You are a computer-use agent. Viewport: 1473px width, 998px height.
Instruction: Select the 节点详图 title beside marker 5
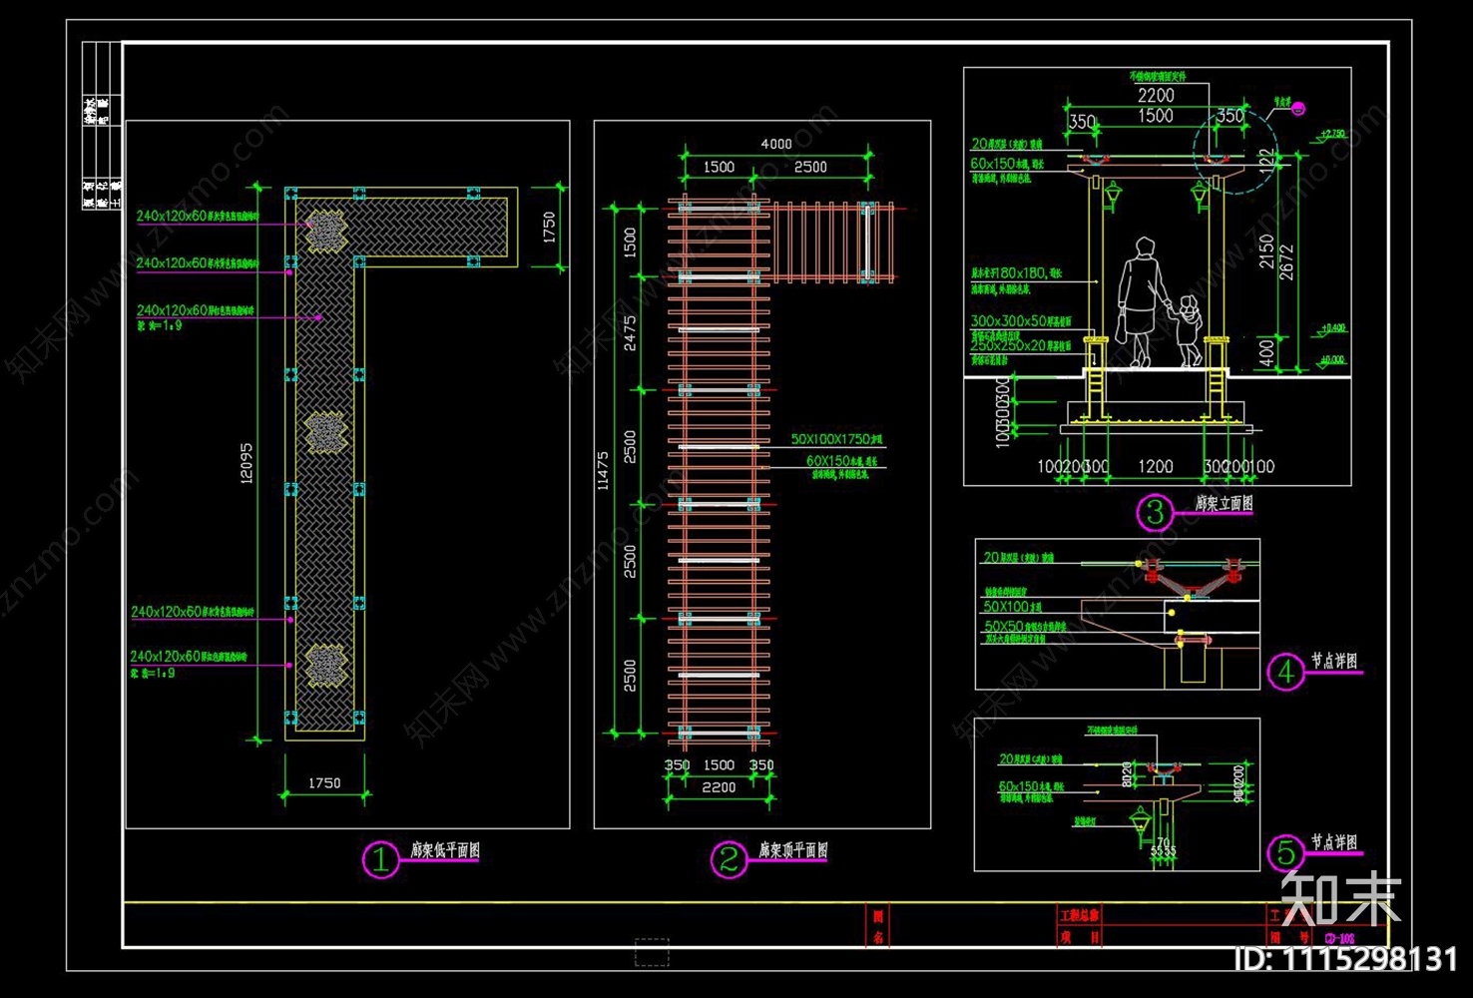click(x=1334, y=842)
